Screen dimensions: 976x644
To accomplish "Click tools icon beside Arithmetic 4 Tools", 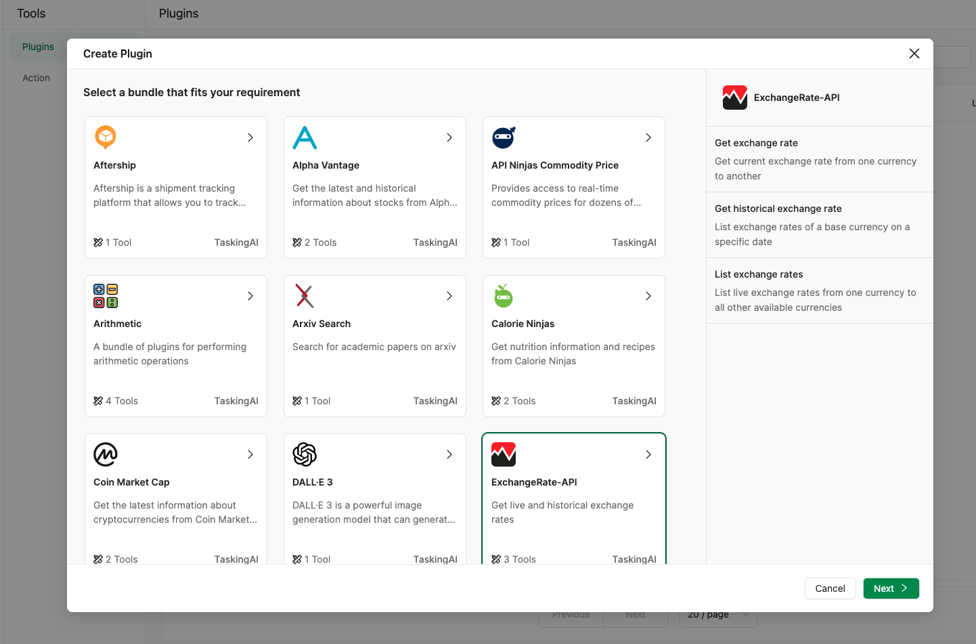I will [98, 401].
